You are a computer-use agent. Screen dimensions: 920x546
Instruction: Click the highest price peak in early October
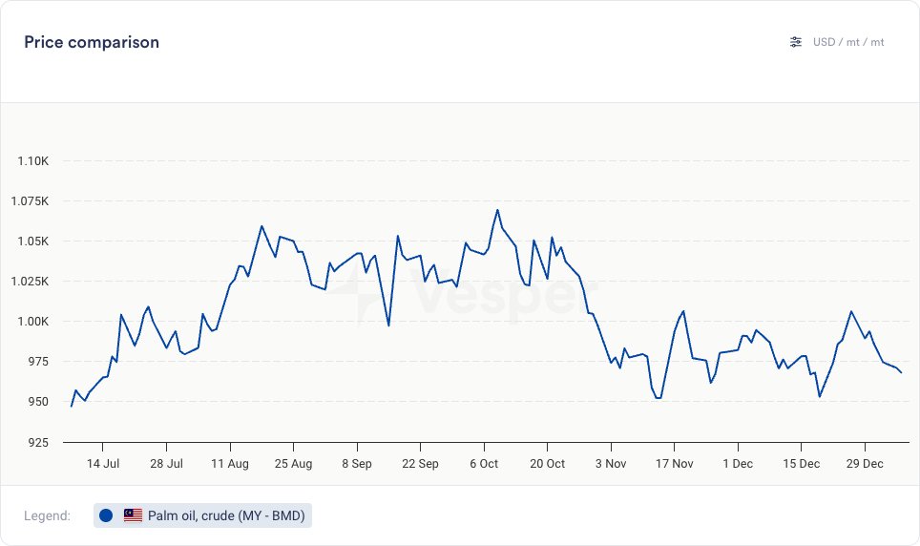click(x=497, y=210)
